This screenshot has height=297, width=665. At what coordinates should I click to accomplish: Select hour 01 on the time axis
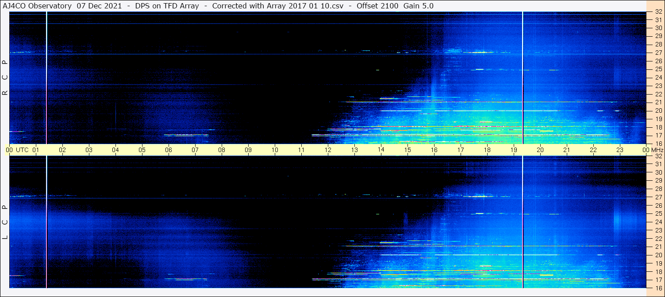coord(36,150)
